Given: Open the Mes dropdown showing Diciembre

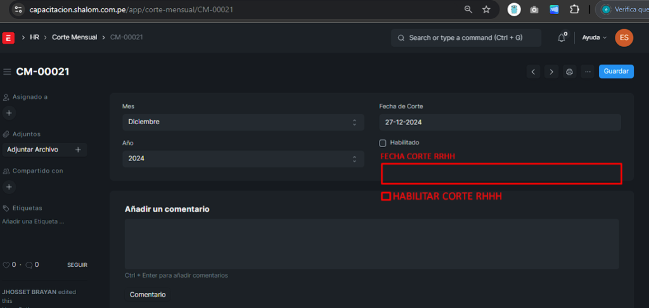Looking at the screenshot, I should pos(243,122).
